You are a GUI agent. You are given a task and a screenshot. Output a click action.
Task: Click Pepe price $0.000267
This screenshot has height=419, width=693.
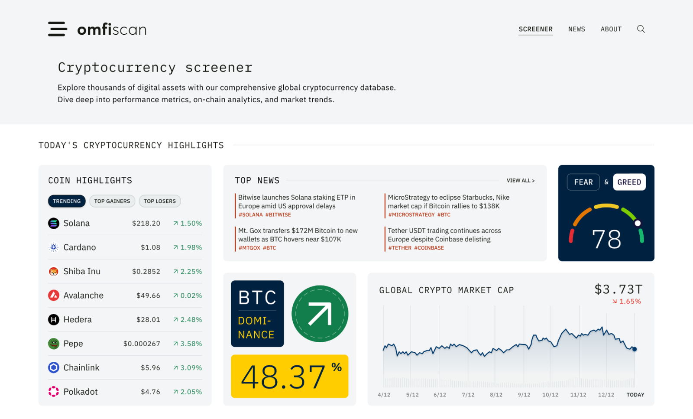point(142,344)
